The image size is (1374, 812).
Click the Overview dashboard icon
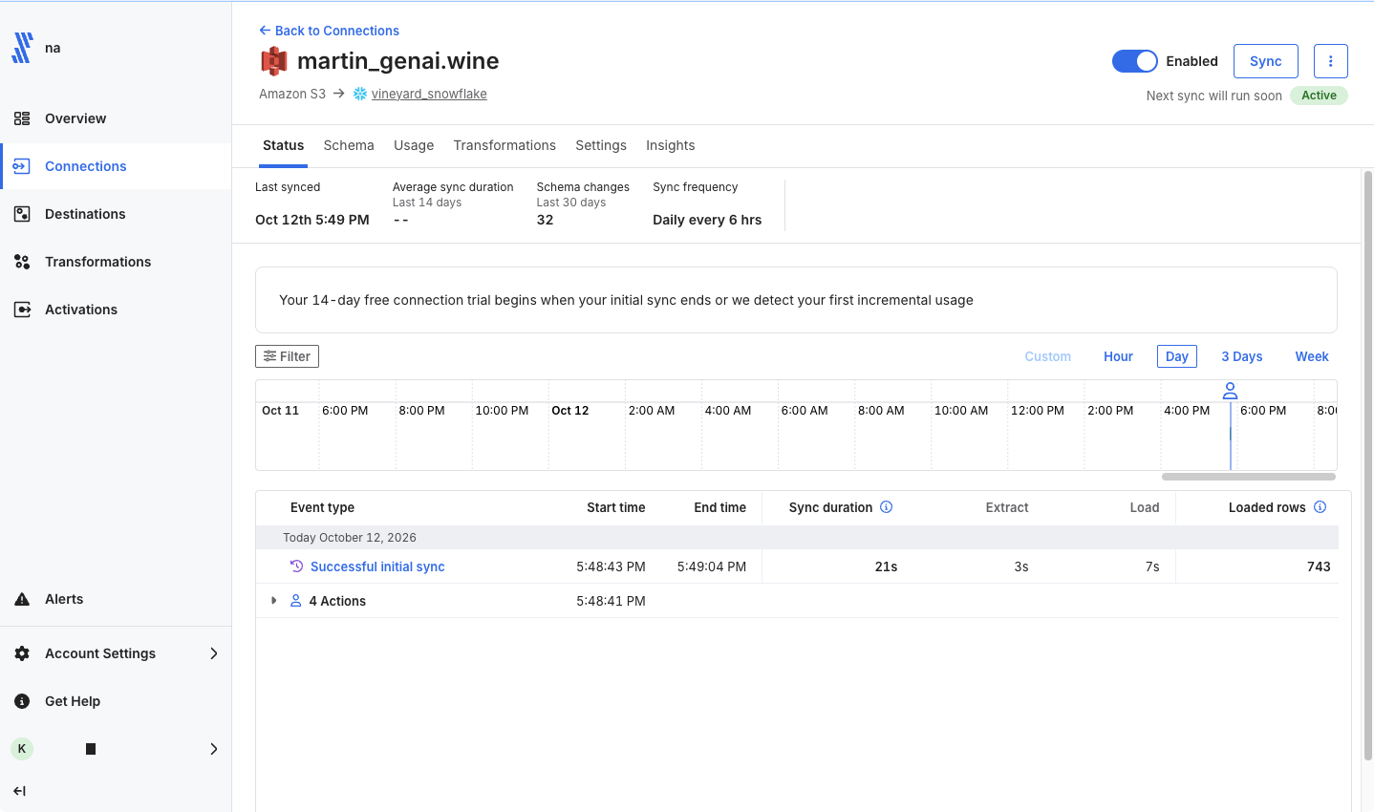click(22, 118)
